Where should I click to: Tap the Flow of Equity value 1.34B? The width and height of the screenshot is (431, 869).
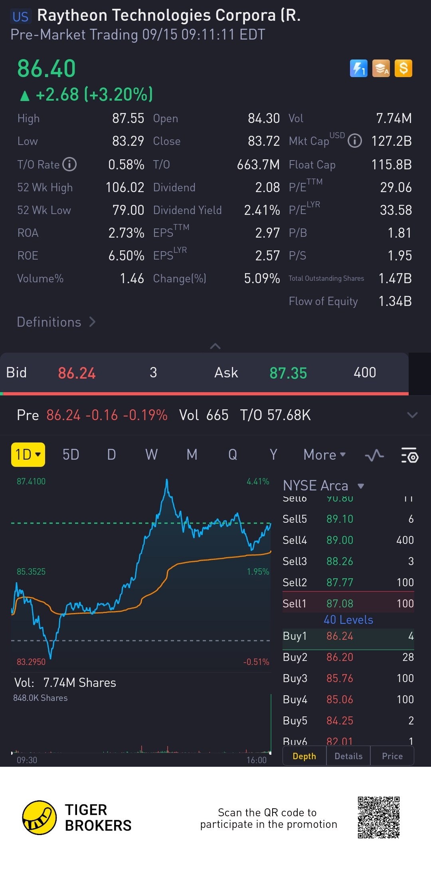click(395, 301)
